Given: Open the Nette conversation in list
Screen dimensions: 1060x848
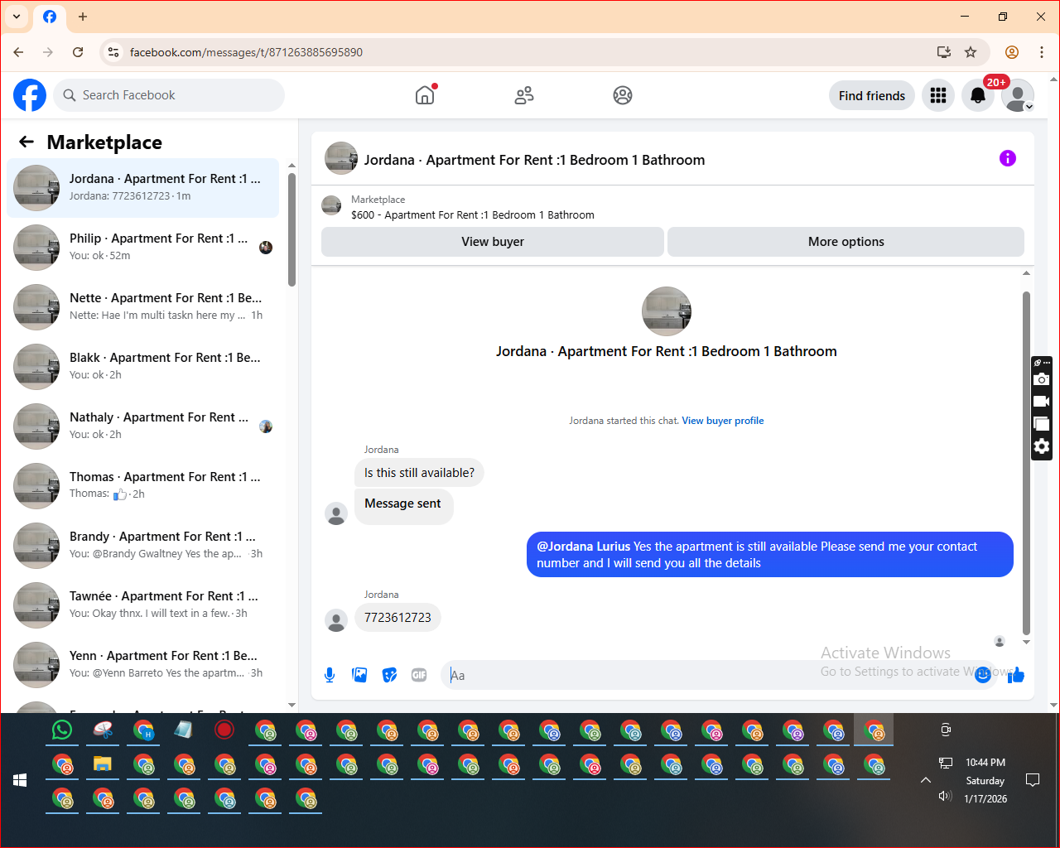Looking at the screenshot, I should pyautogui.click(x=142, y=307).
